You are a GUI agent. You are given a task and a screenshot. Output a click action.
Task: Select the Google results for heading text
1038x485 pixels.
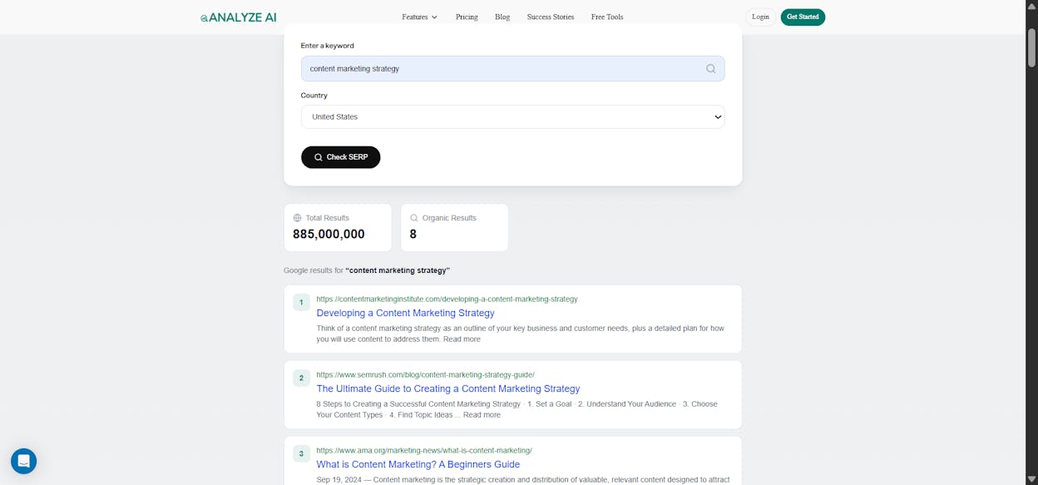pos(367,270)
